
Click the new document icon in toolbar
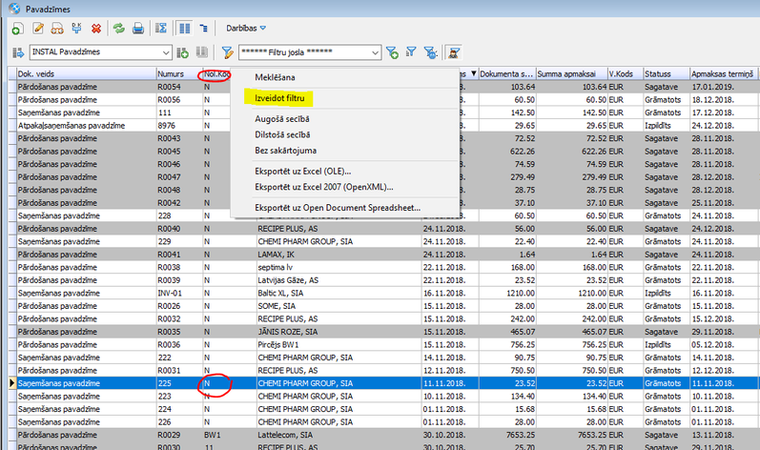click(18, 29)
